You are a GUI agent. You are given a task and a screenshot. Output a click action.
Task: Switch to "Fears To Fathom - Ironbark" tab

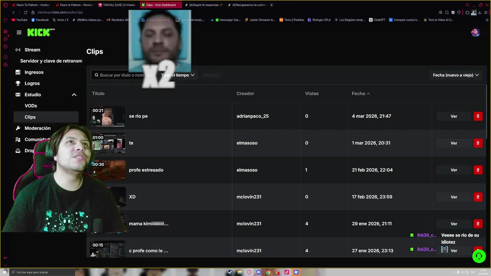(31, 5)
